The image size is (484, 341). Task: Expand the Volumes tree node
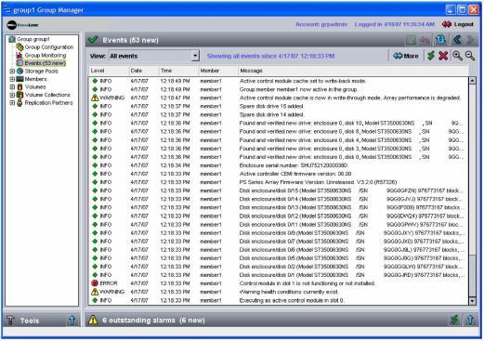(x=12, y=87)
